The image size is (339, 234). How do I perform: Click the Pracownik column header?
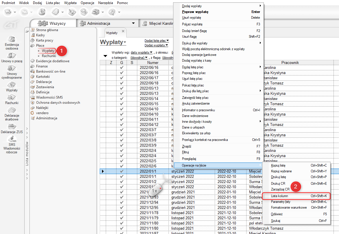click(x=290, y=63)
